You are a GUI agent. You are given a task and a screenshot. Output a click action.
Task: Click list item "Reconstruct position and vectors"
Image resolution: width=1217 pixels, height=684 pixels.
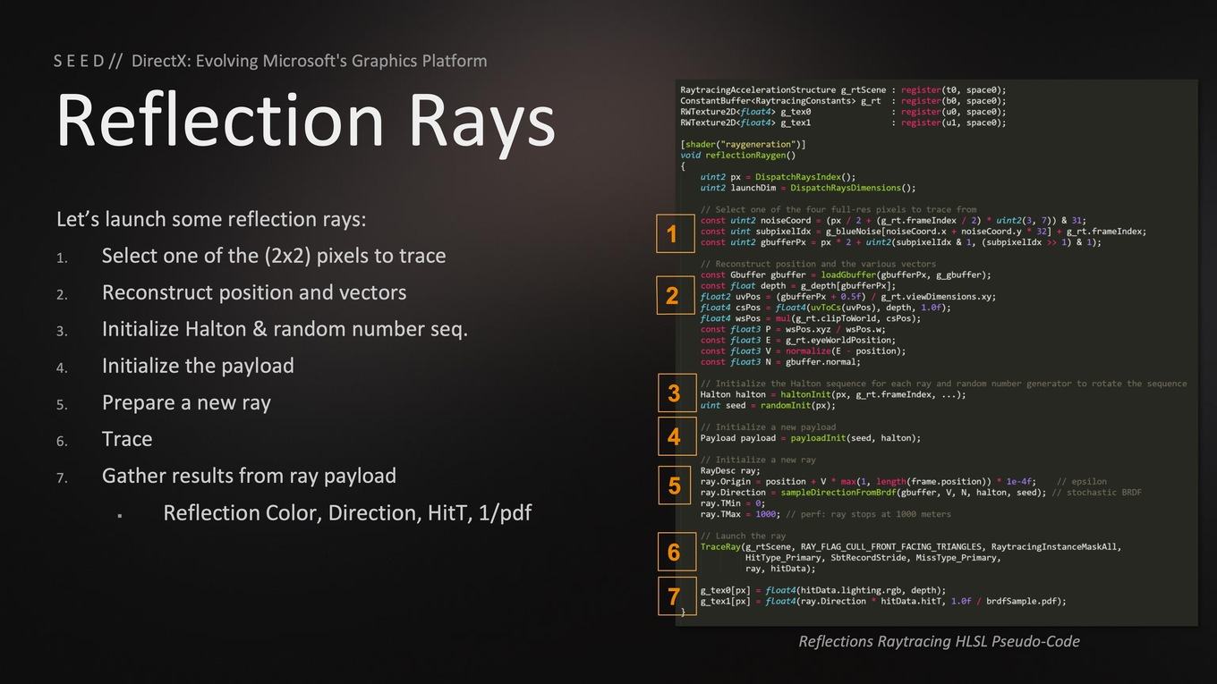pyautogui.click(x=254, y=292)
